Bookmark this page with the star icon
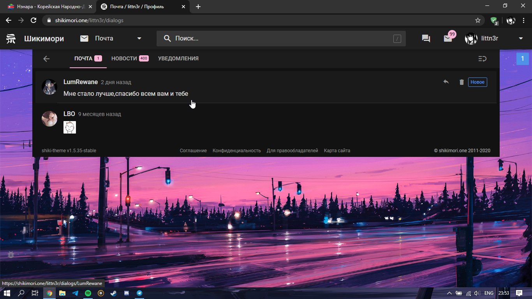Viewport: 532px width, 299px height. 478,20
